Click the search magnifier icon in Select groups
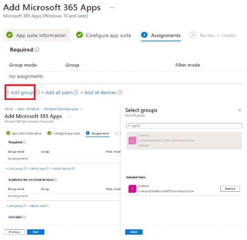Screen dimensions: 247x240 [x=129, y=126]
